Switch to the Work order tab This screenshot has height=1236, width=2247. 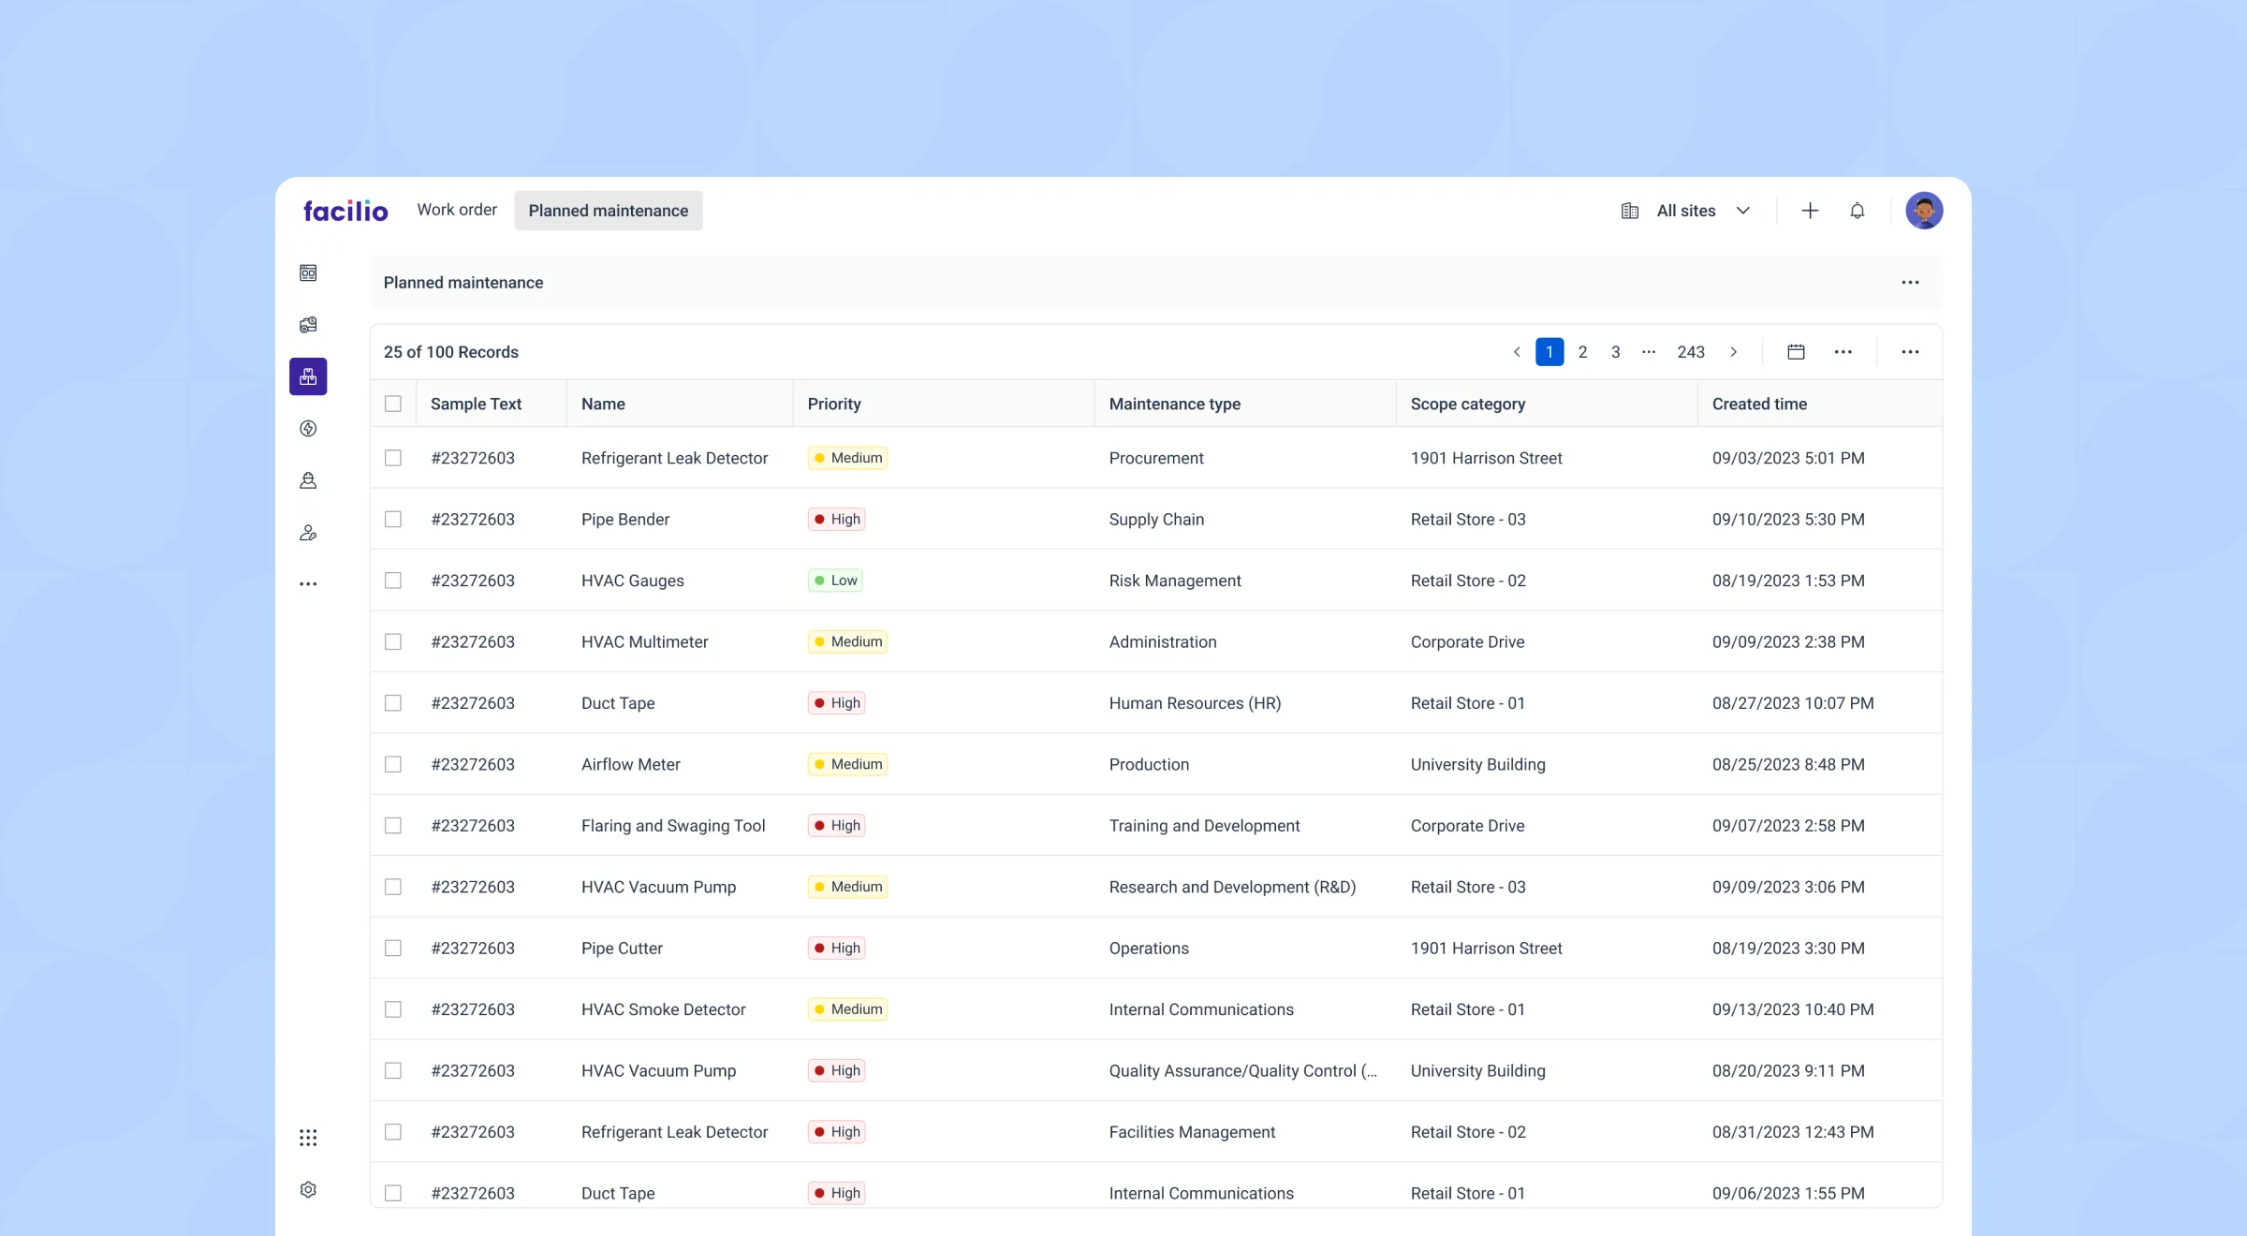click(457, 210)
